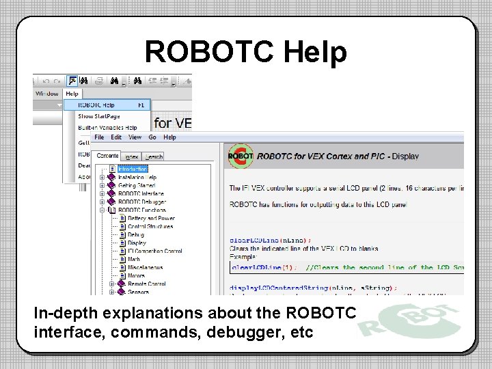The height and width of the screenshot is (369, 492).
Task: Switch to the Contents tab
Action: [107, 156]
